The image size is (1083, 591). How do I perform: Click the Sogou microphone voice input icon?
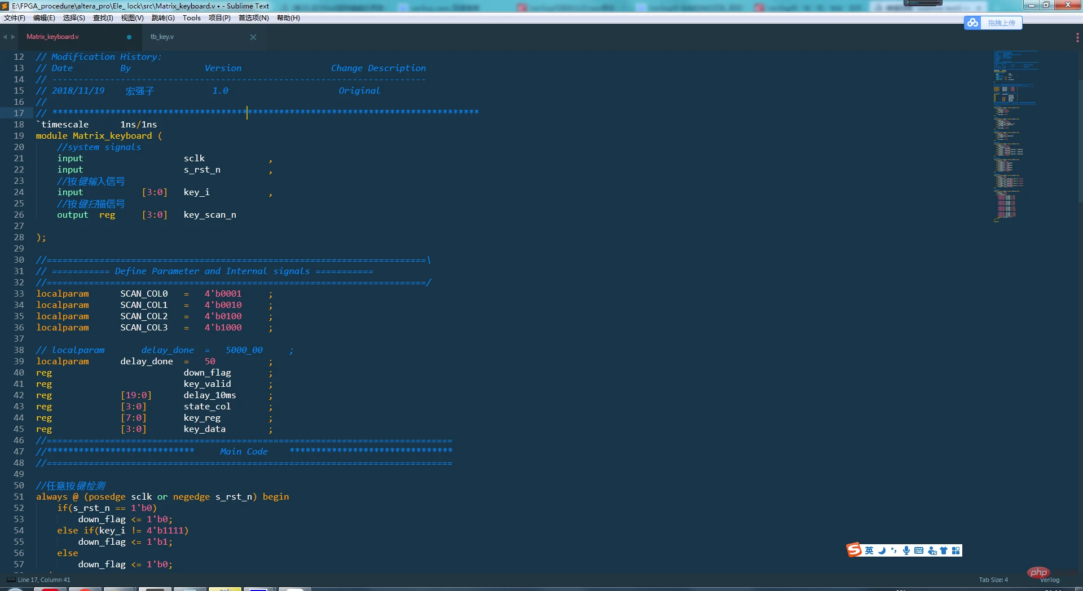point(906,550)
